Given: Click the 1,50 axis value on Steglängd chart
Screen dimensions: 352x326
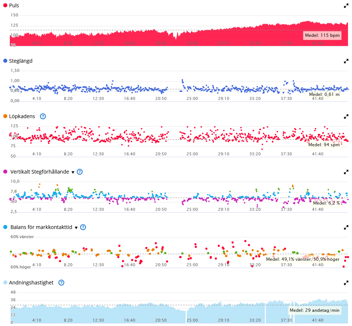Looking at the screenshot, I should [15, 71].
